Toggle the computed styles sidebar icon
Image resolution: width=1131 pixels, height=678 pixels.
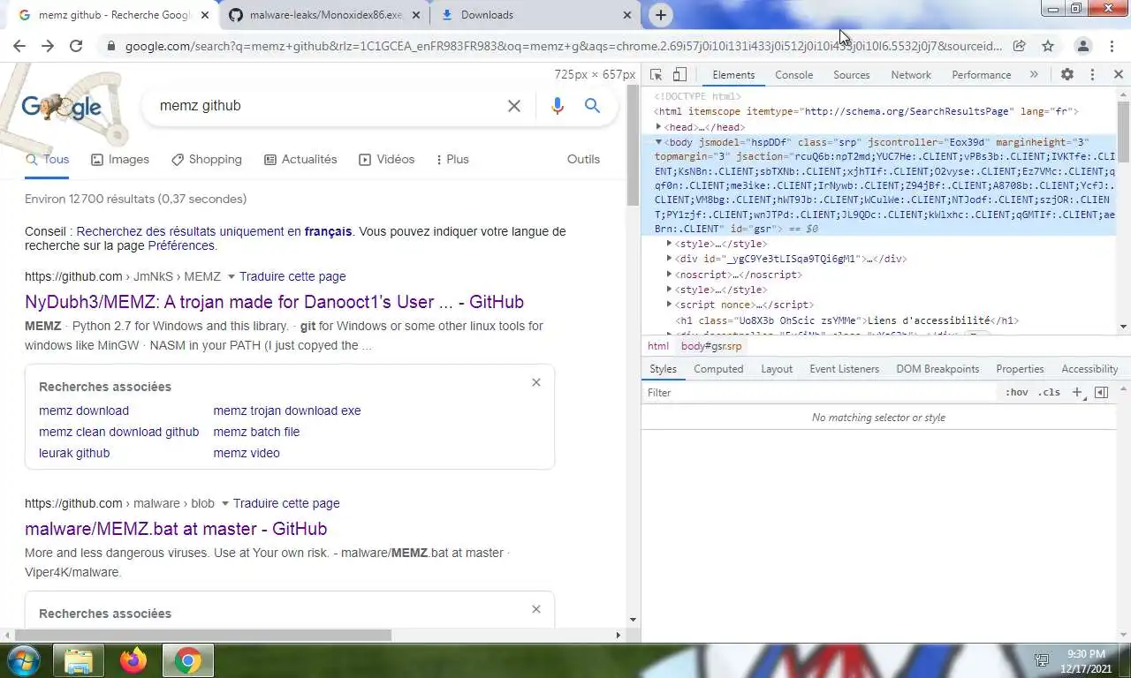point(1101,392)
